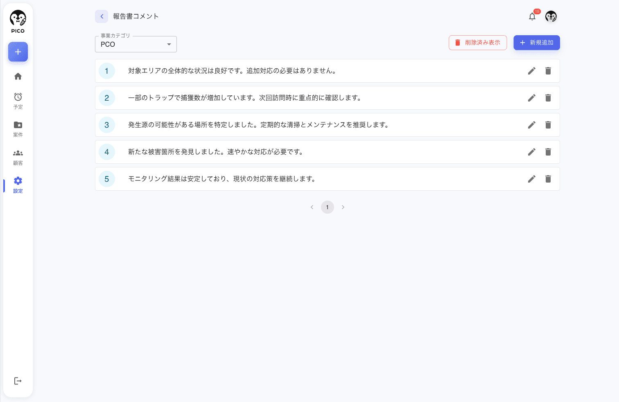The height and width of the screenshot is (402, 619).
Task: Click the number 3 row badge
Action: click(107, 125)
